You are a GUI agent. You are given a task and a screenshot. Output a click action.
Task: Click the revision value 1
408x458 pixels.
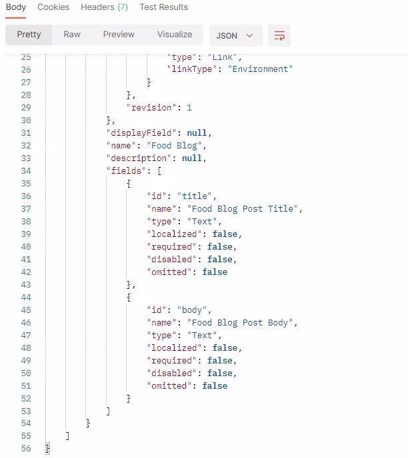[x=189, y=108]
